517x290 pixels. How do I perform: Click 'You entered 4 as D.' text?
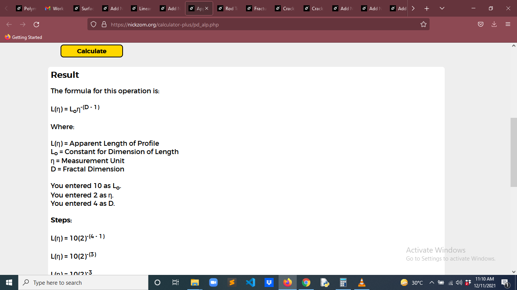(83, 204)
